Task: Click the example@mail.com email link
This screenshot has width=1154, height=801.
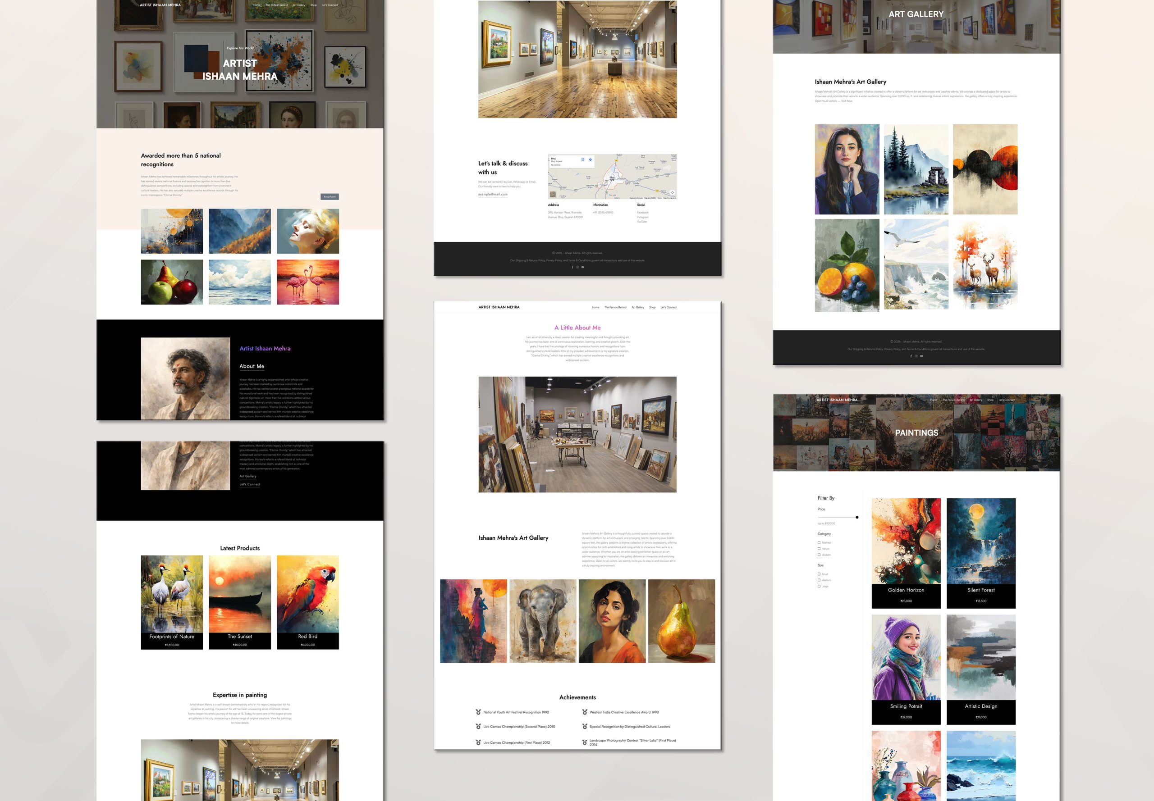Action: coord(493,194)
